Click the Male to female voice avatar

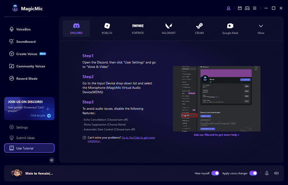coord(17,173)
